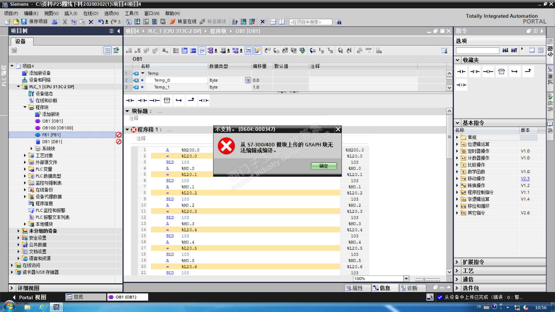This screenshot has width=555, height=312.
Task: Click the 转至在线 go online icon
Action: pyautogui.click(x=173, y=22)
